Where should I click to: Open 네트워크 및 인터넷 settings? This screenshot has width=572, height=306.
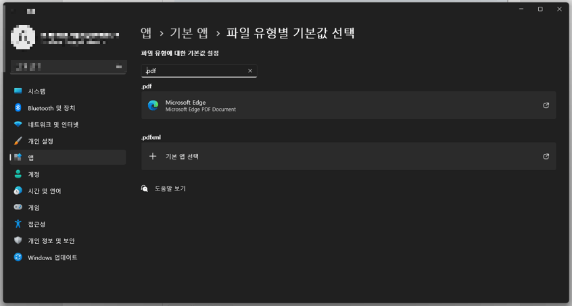coord(68,124)
